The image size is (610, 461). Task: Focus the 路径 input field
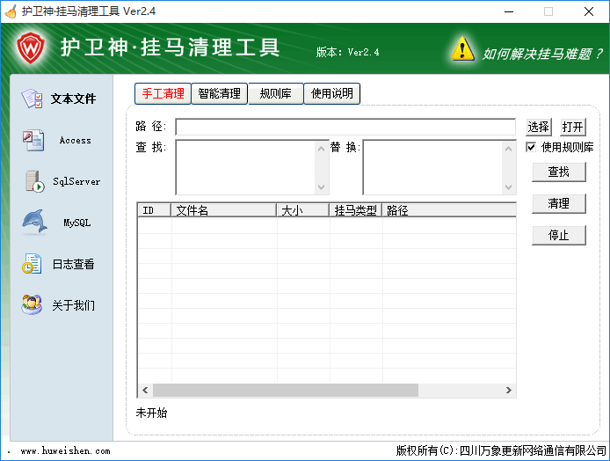(x=345, y=127)
